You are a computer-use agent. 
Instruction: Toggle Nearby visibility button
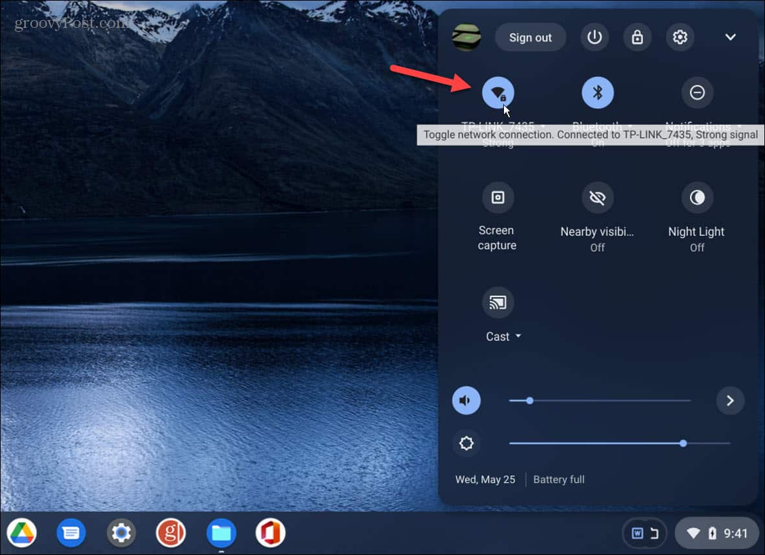click(597, 198)
